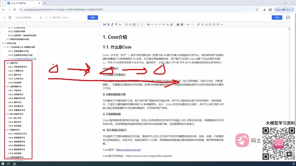The width and height of the screenshot is (296, 166).
Task: Insert a hyperlink with the link icon
Action: (x=120, y=24)
